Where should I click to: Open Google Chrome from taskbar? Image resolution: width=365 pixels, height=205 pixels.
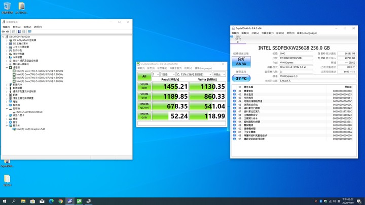point(60,201)
